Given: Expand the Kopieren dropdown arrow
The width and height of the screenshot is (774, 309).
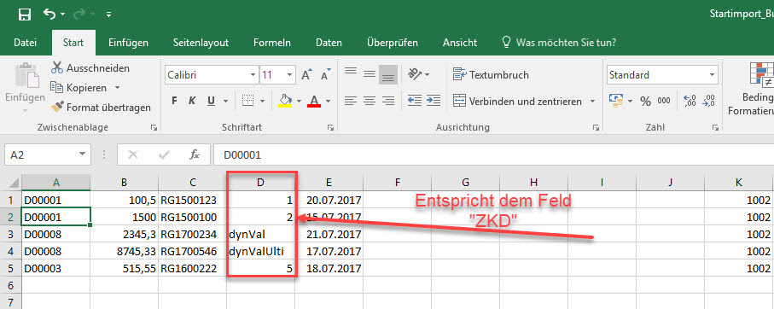Looking at the screenshot, I should 118,88.
